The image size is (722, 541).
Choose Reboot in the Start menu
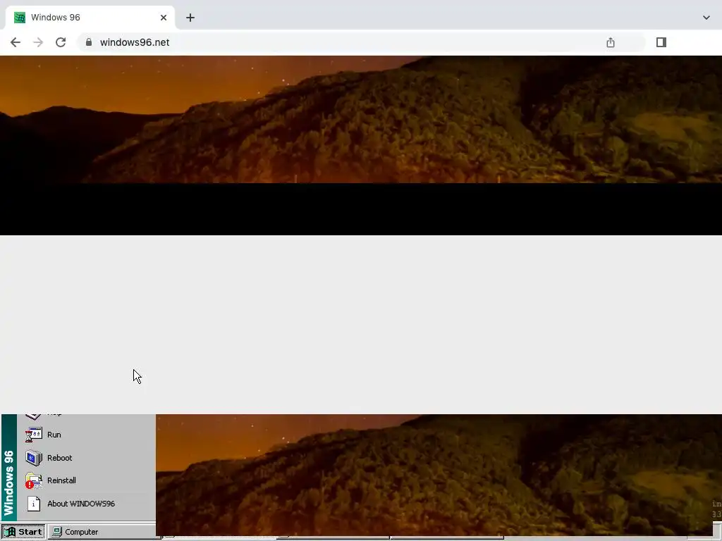click(x=87, y=458)
